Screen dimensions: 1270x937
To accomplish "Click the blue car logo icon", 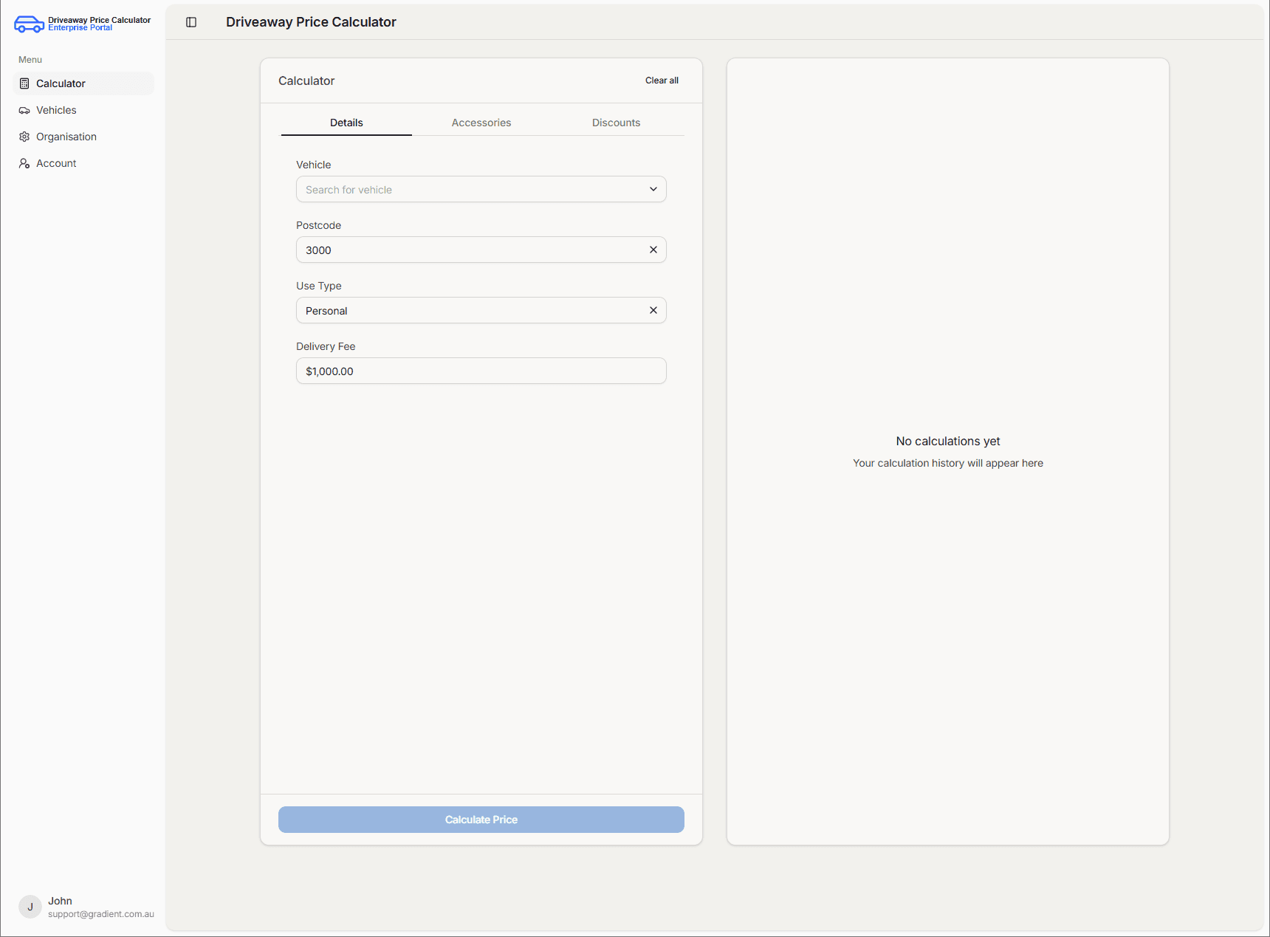I will coord(29,24).
